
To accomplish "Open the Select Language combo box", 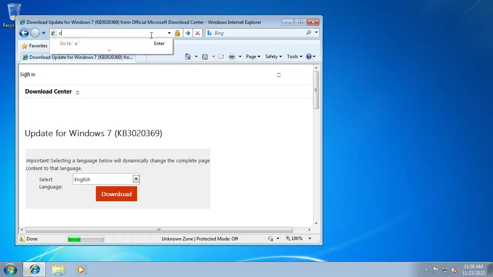I will pos(106,179).
